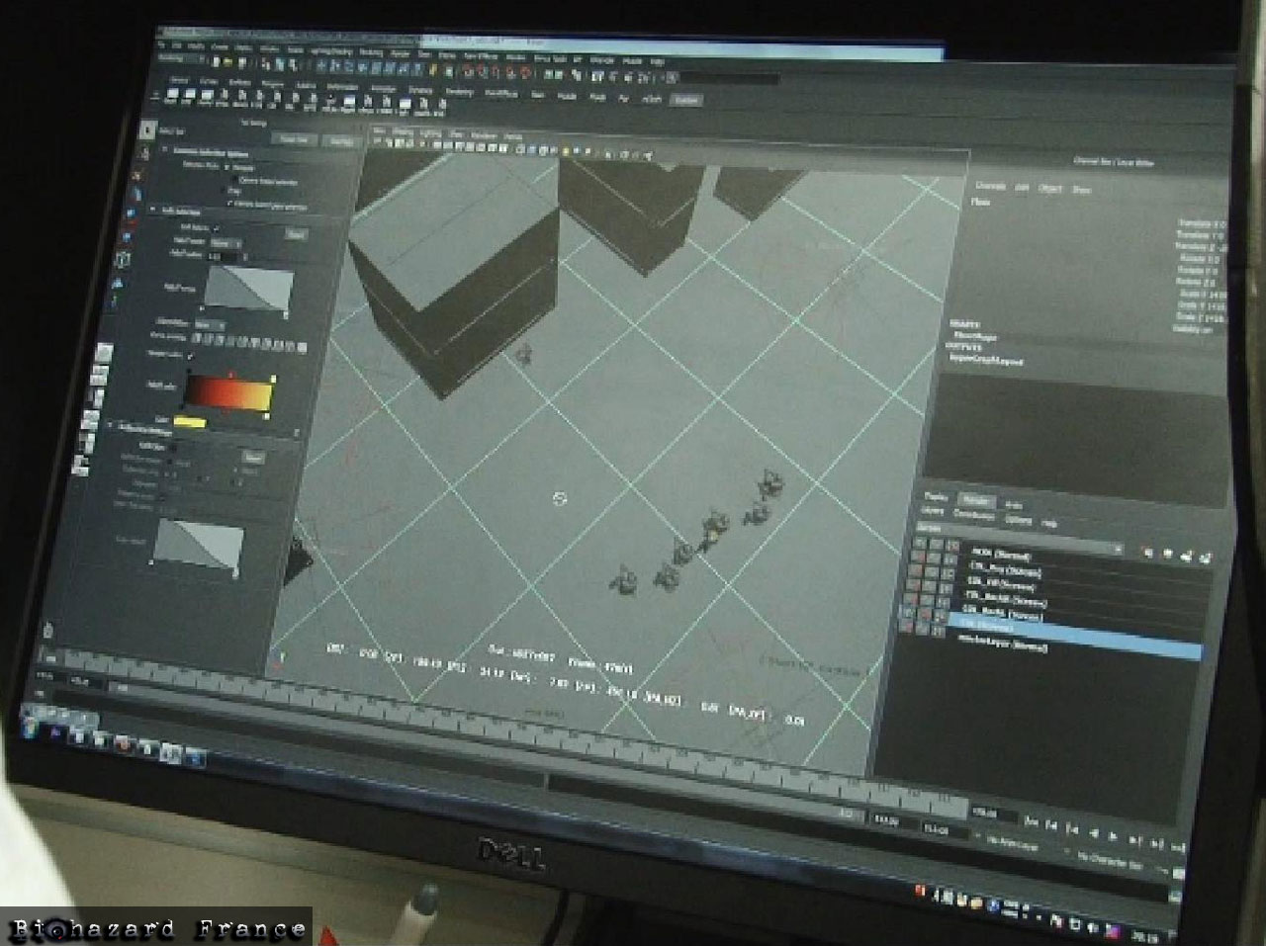Toggle the Camera based paint selection checkbox

click(230, 205)
